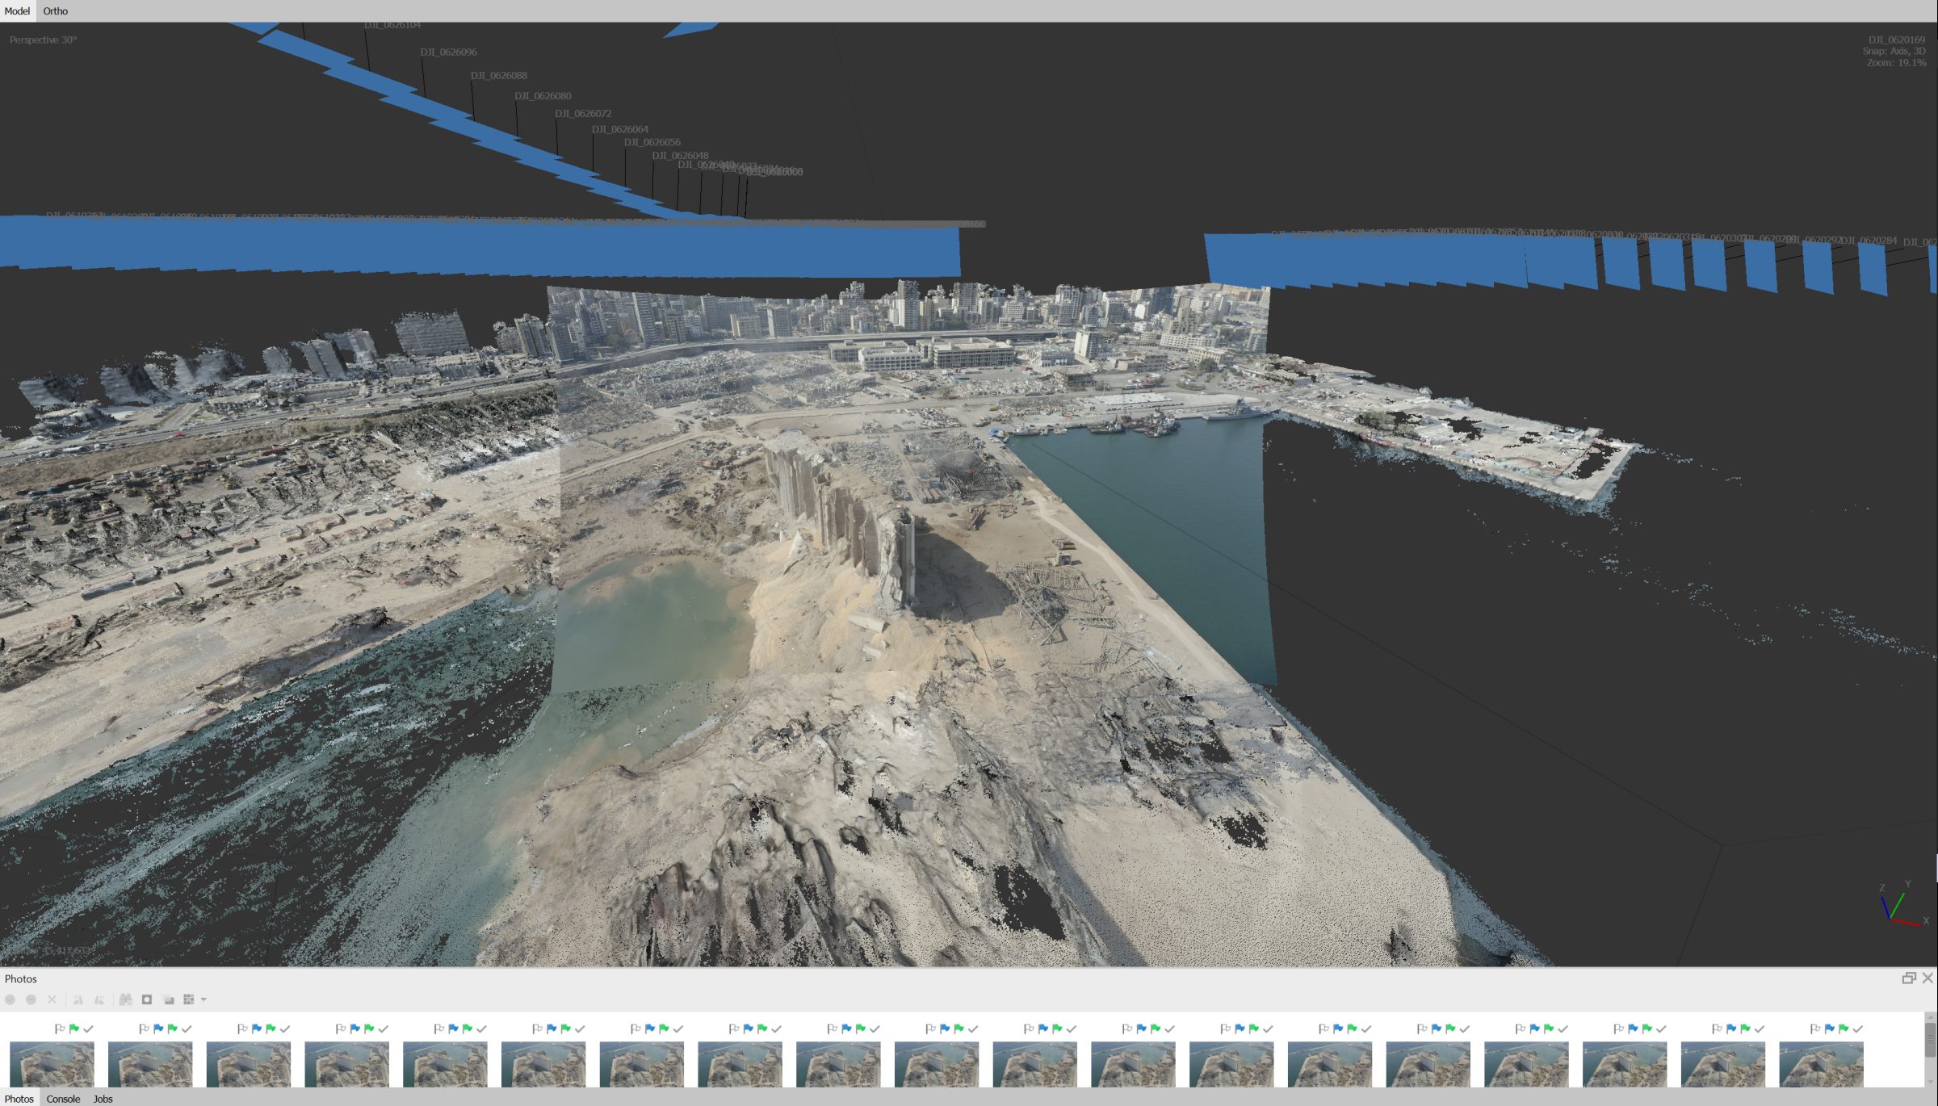Click camera label DJI_0626064 in model view
The image size is (1938, 1106).
point(620,129)
